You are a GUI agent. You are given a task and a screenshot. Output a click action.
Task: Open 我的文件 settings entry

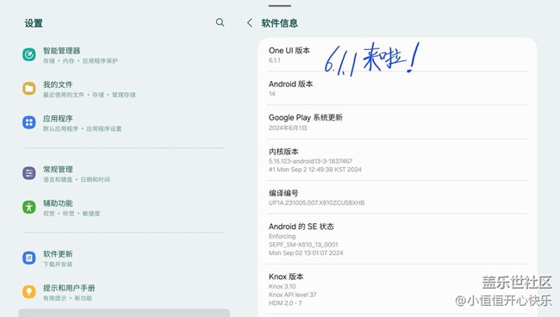coord(124,89)
